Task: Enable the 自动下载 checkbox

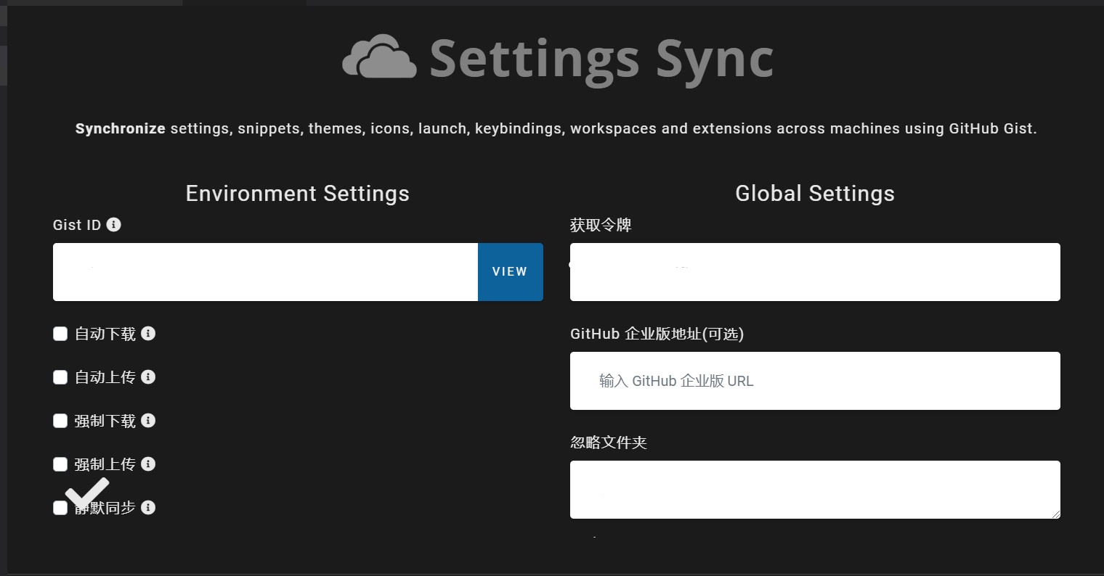Action: (x=60, y=334)
